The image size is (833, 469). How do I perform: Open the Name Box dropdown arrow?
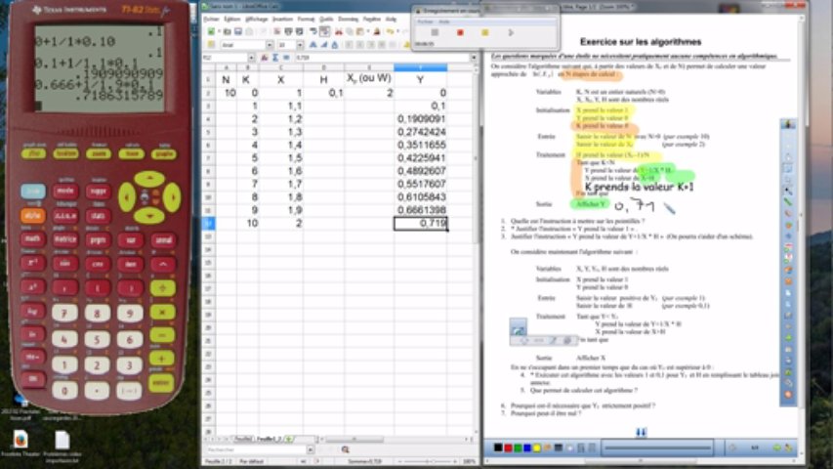click(251, 58)
